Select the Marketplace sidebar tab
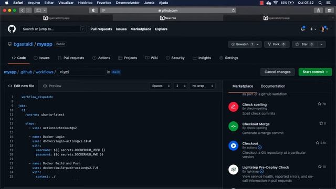Image resolution: width=336 pixels, height=189 pixels. coord(243,86)
